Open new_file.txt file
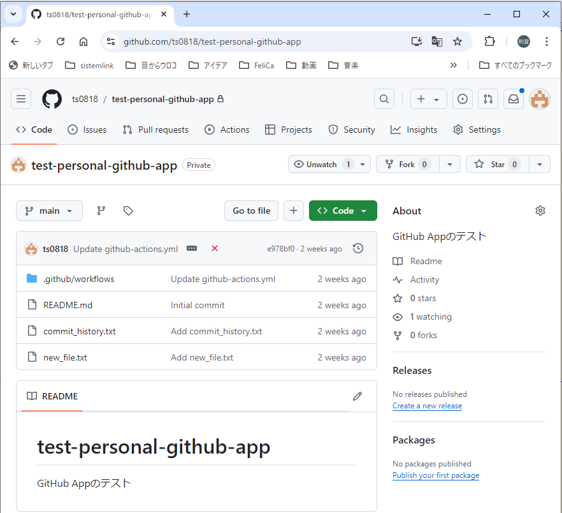Viewport: 562px width, 513px height. click(x=65, y=357)
